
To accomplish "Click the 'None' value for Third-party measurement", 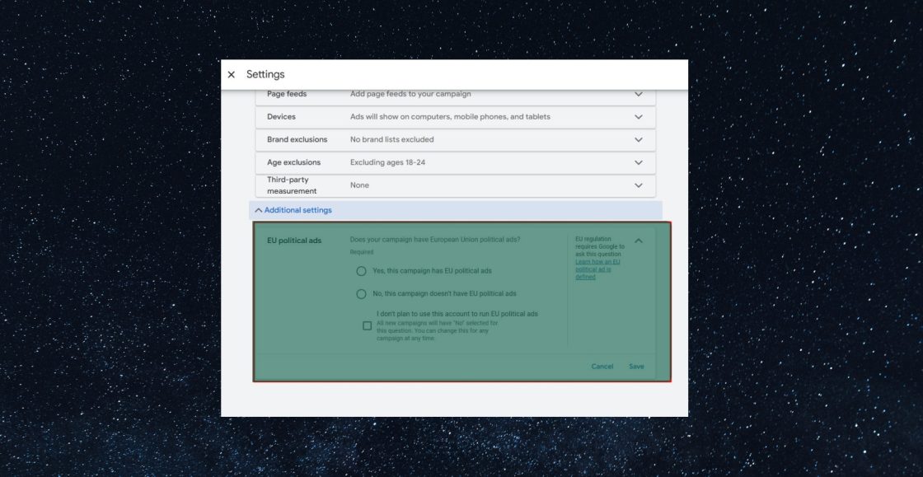I will point(359,185).
